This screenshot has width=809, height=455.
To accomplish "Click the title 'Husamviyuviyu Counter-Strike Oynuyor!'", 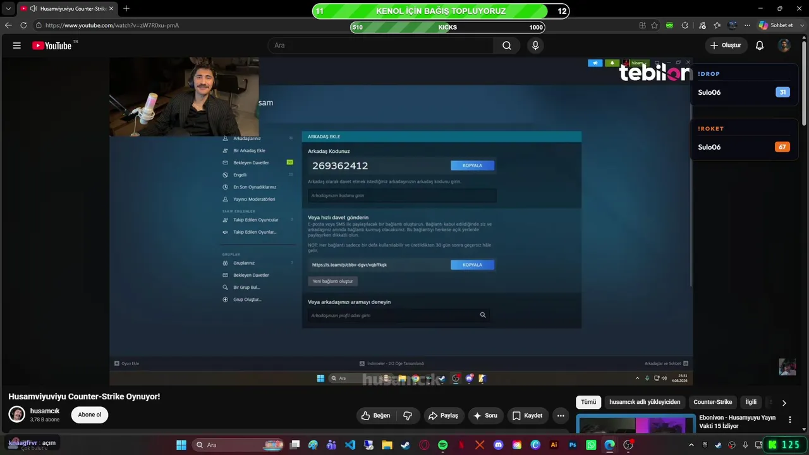I will click(84, 397).
